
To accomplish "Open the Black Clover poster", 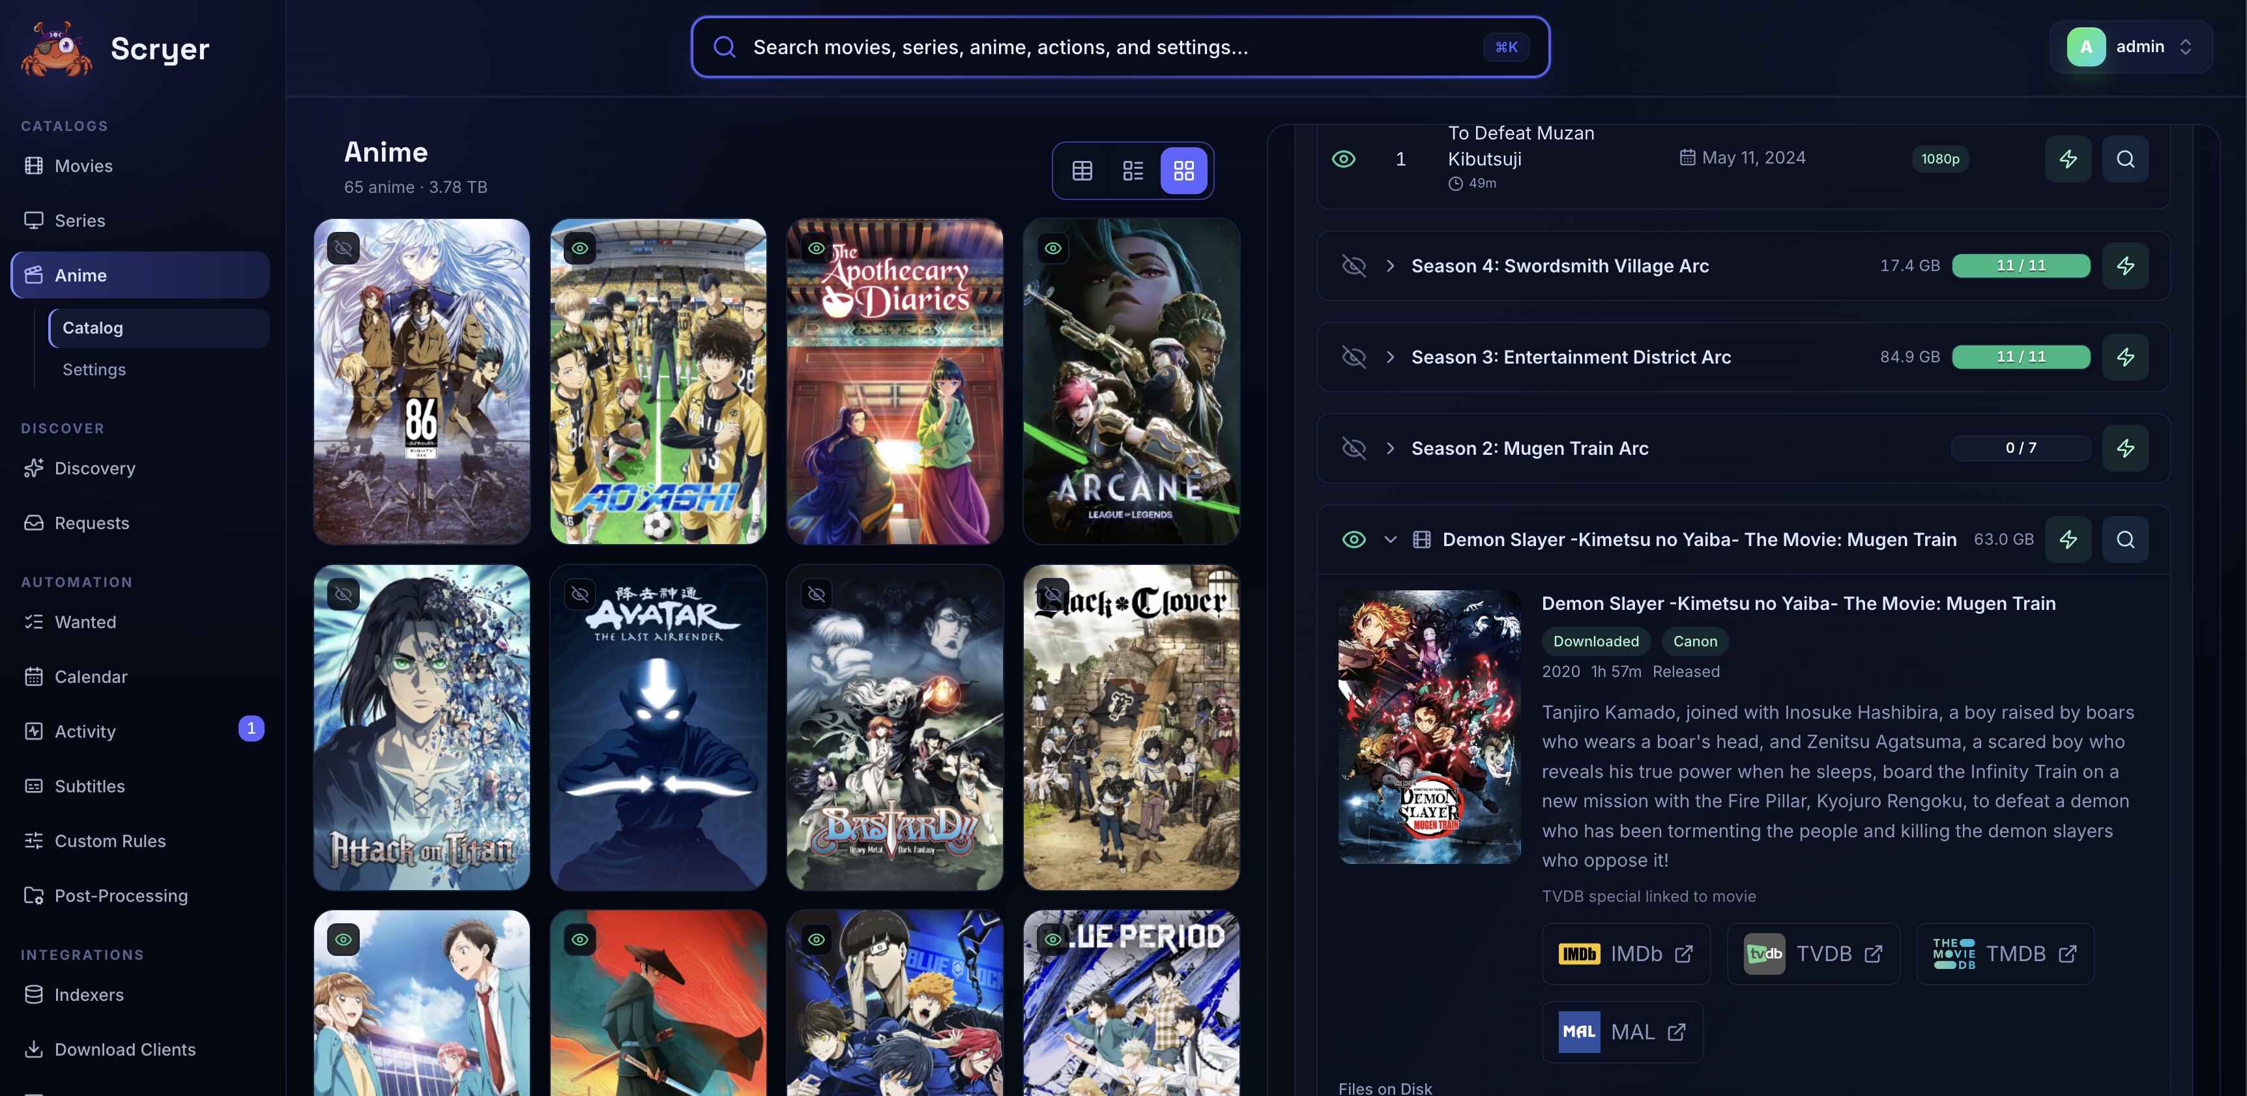I will click(x=1131, y=727).
